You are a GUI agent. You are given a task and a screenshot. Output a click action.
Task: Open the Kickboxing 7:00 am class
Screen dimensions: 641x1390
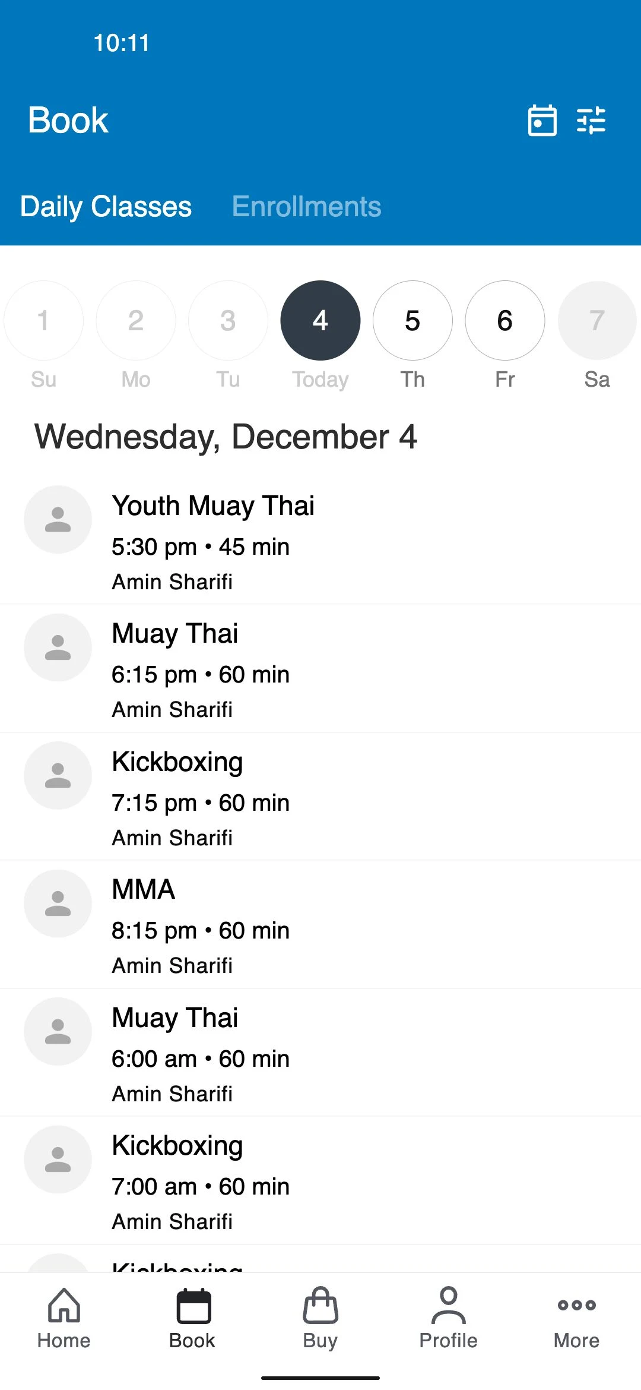coord(320,1180)
